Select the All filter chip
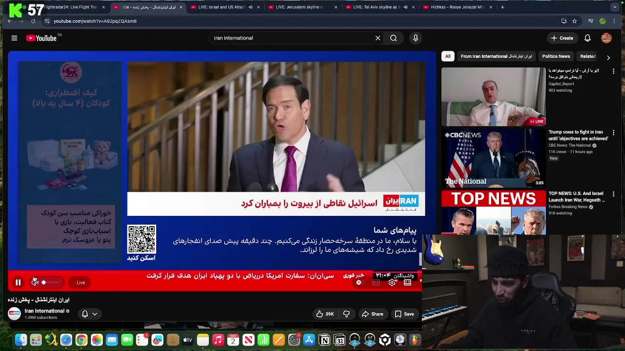The image size is (625, 351). 448,57
